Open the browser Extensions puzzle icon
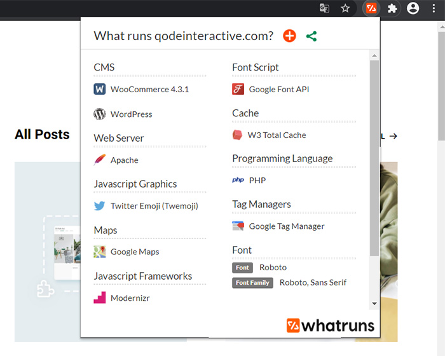445x356 pixels. (392, 8)
